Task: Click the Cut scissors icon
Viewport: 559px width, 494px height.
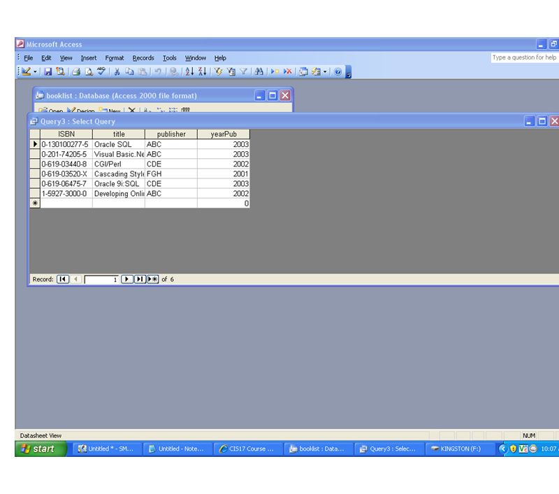Action: point(117,72)
